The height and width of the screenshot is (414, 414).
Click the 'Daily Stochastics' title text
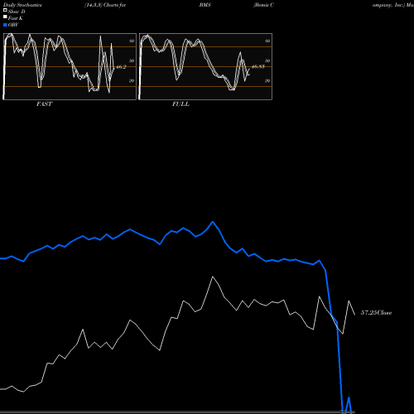[22, 5]
